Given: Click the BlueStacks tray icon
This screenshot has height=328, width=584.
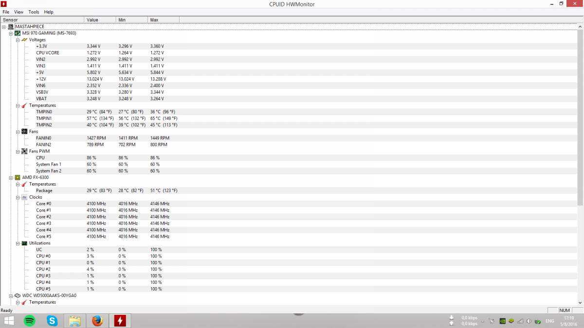Looking at the screenshot, I should (511, 321).
